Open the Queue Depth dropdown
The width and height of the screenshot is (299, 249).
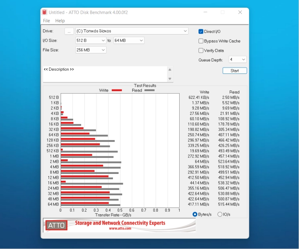238,59
